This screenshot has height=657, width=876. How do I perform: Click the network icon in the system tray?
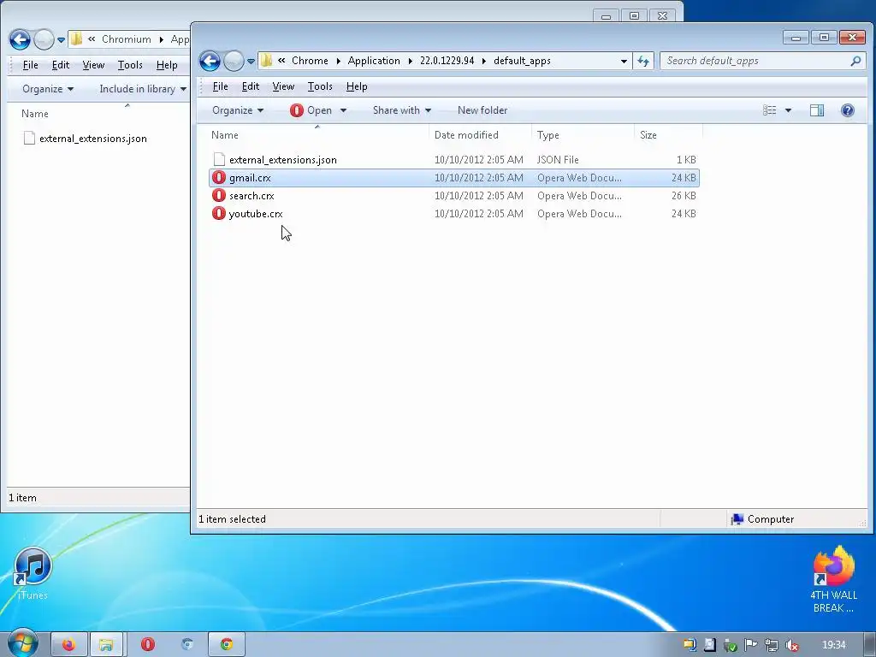[771, 645]
